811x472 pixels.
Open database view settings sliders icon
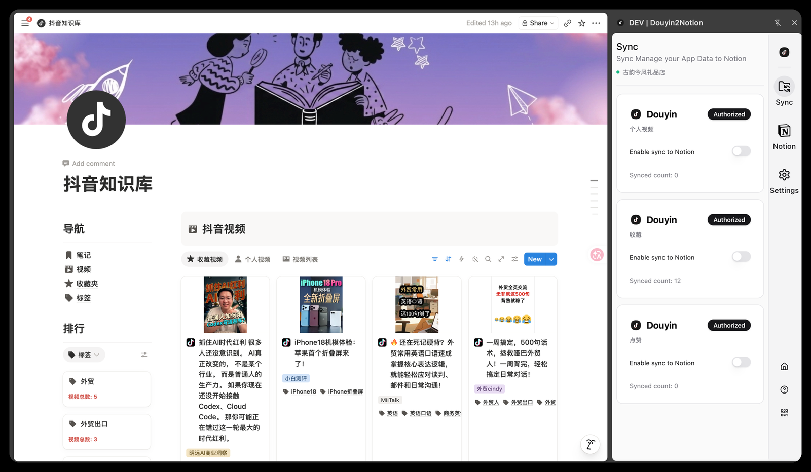[x=514, y=259]
